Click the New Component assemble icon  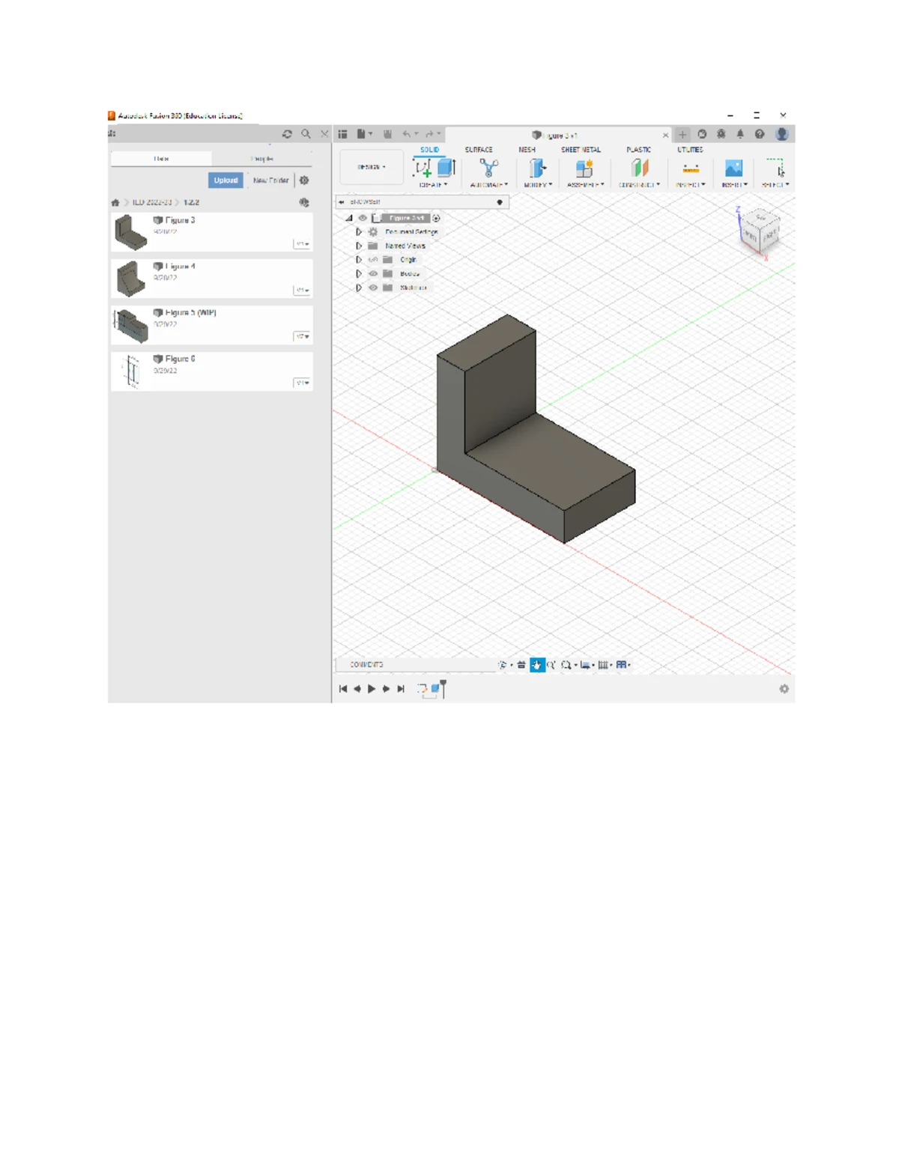click(584, 168)
